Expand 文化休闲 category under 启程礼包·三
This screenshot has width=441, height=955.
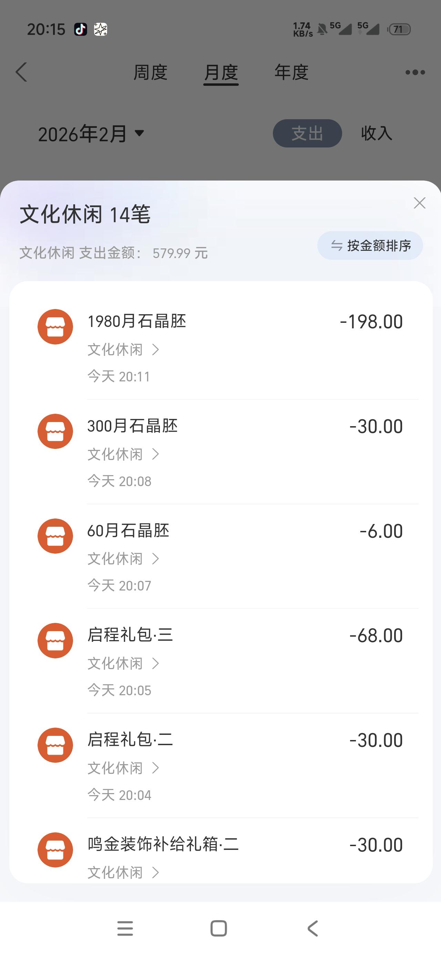tap(123, 663)
